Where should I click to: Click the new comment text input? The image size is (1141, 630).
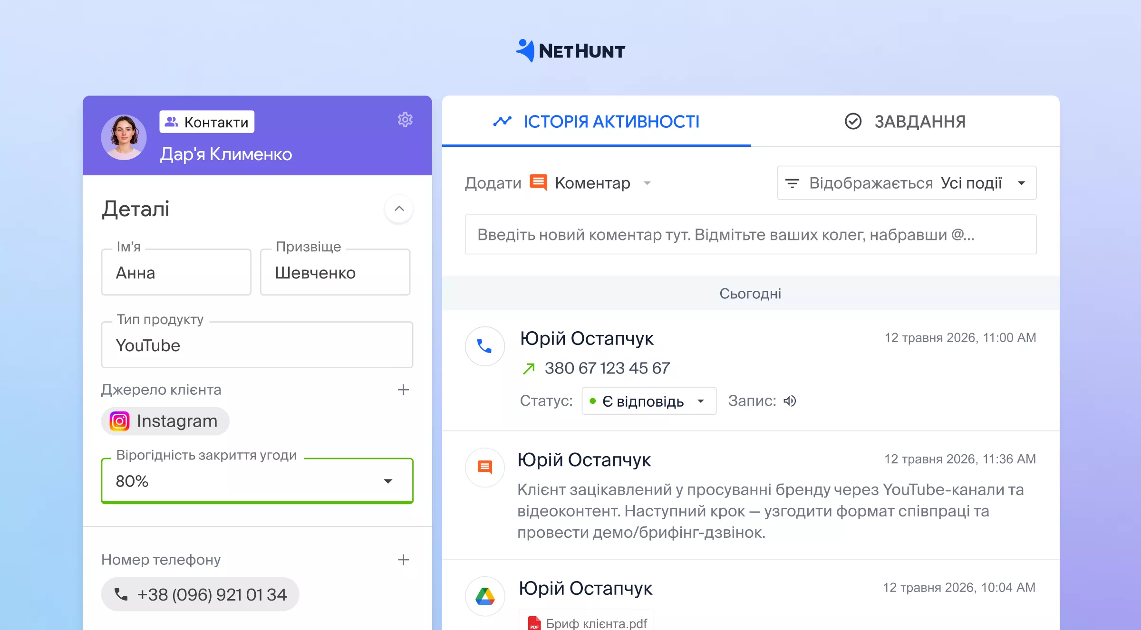tap(751, 235)
